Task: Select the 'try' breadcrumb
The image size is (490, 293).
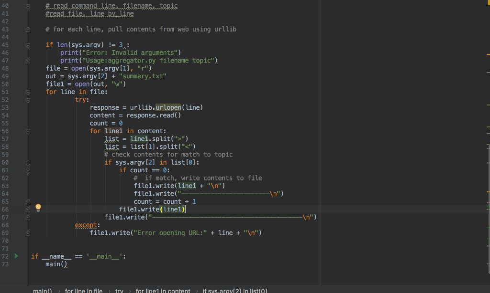Action: pyautogui.click(x=119, y=291)
